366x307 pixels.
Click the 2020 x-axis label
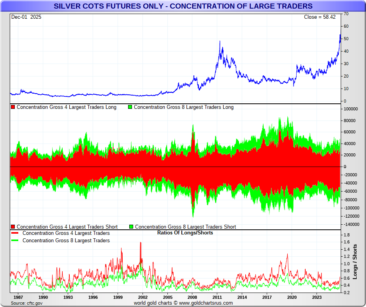292,297
